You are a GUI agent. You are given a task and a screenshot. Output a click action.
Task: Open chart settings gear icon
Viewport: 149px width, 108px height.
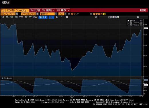pos(138,17)
